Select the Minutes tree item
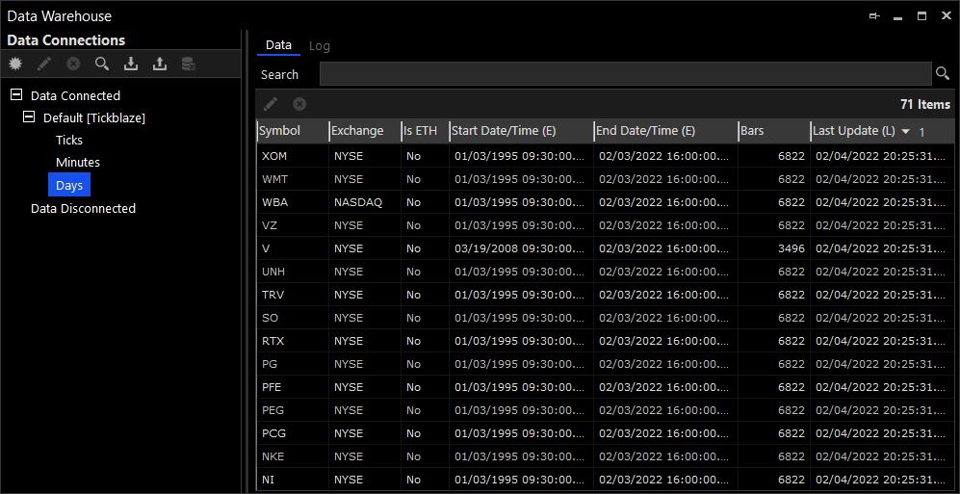The image size is (960, 494). [x=78, y=163]
